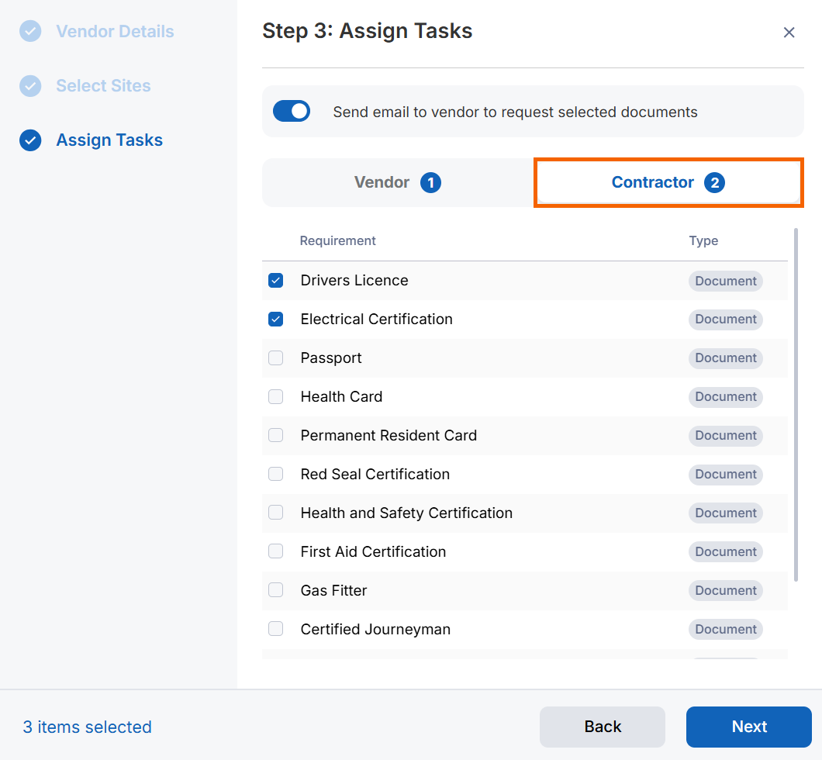
Task: Select the Health Card checkbox
Action: tap(276, 397)
